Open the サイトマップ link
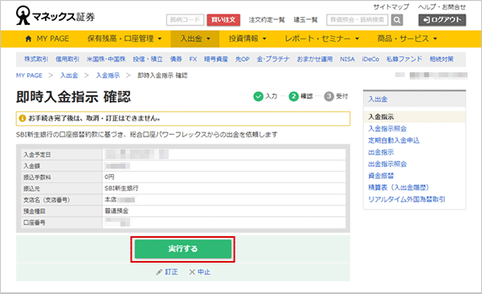The image size is (482, 294). pos(391,6)
